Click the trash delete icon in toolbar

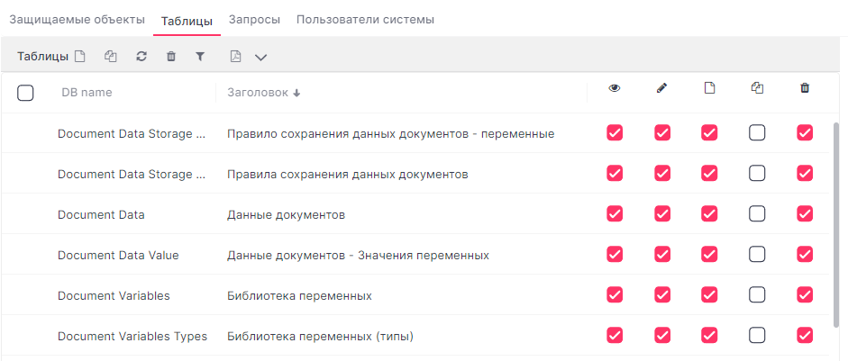pos(171,56)
